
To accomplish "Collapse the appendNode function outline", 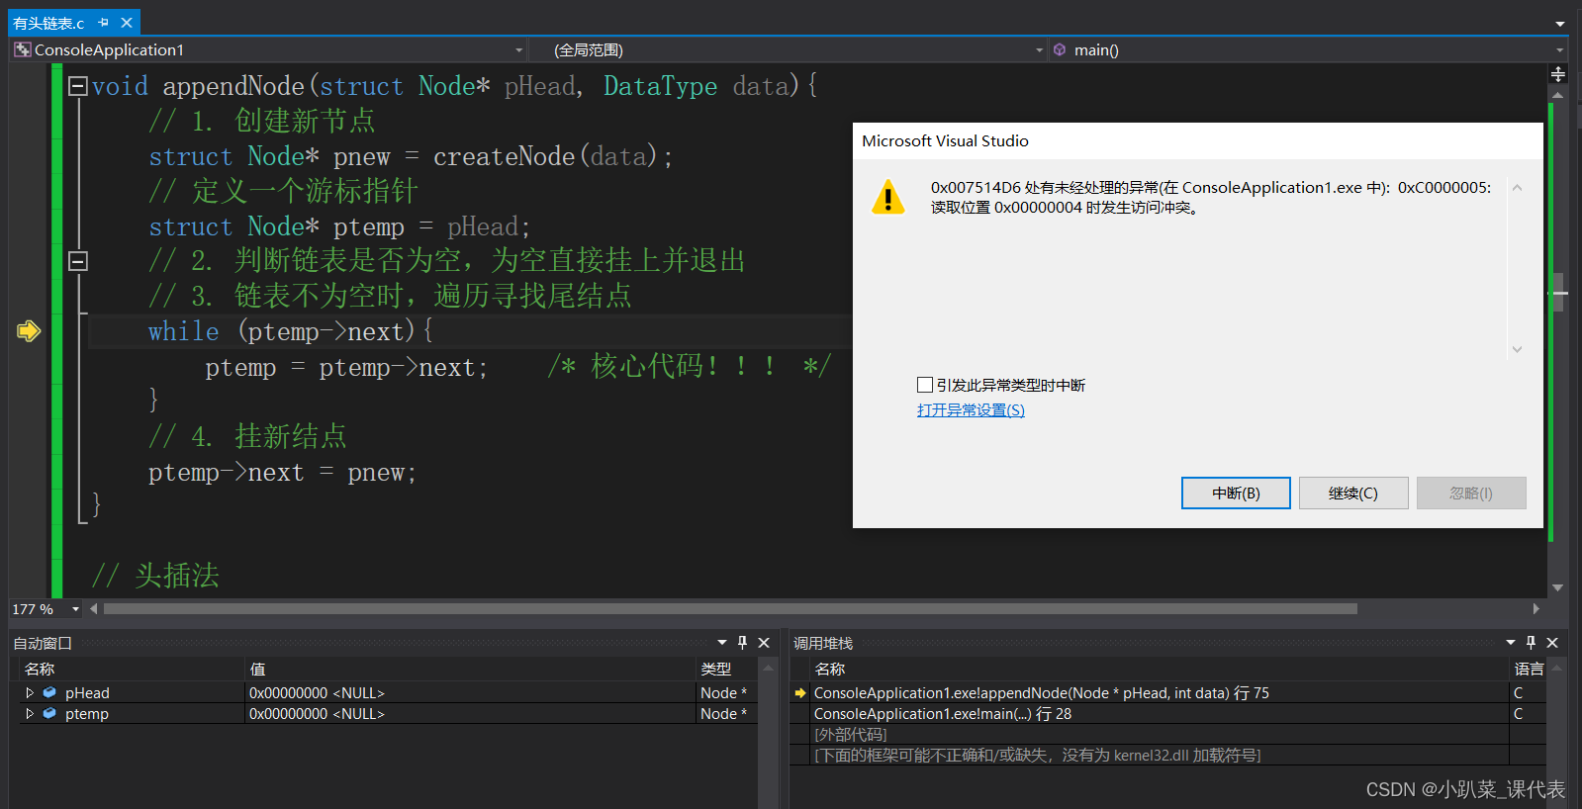I will coord(78,87).
